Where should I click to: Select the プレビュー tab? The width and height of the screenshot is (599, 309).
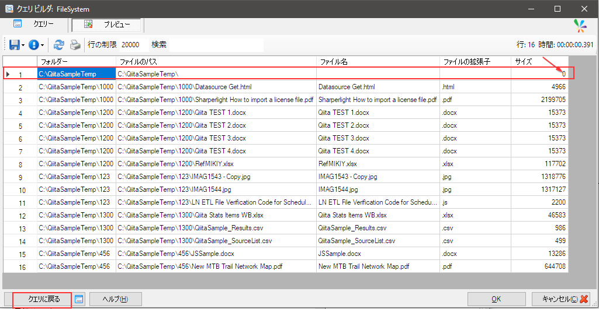click(106, 24)
